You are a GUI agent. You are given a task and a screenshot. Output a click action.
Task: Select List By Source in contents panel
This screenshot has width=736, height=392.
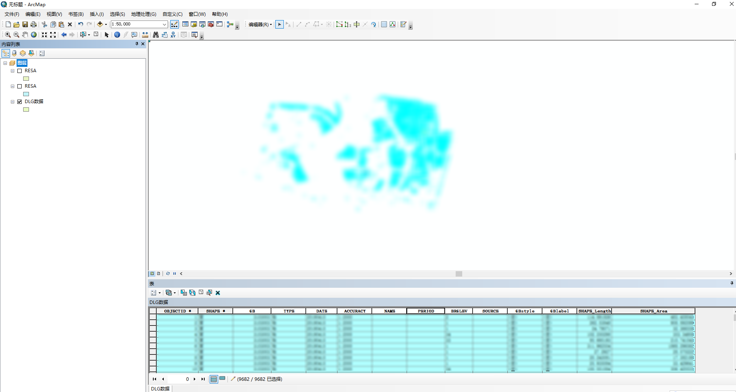tap(14, 53)
